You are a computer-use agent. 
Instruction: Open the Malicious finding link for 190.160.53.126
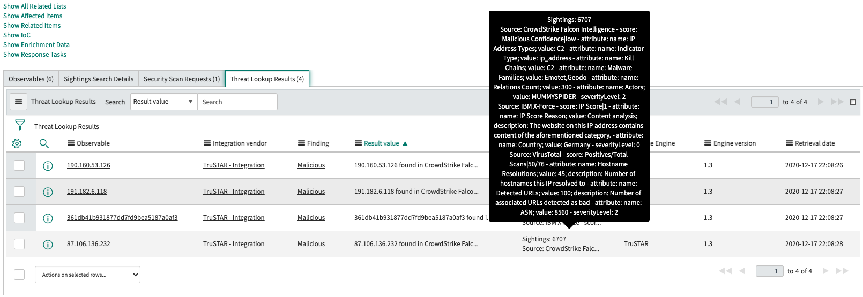pyautogui.click(x=311, y=165)
